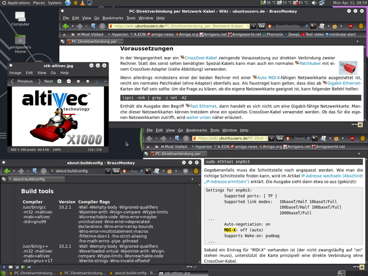Click BrassMonkey throbber icon in top window
Screen dimensions: 368x276
pos(361,26)
